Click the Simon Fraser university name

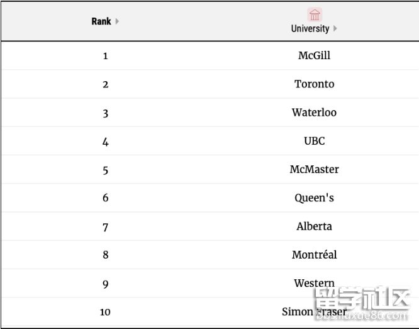314,311
